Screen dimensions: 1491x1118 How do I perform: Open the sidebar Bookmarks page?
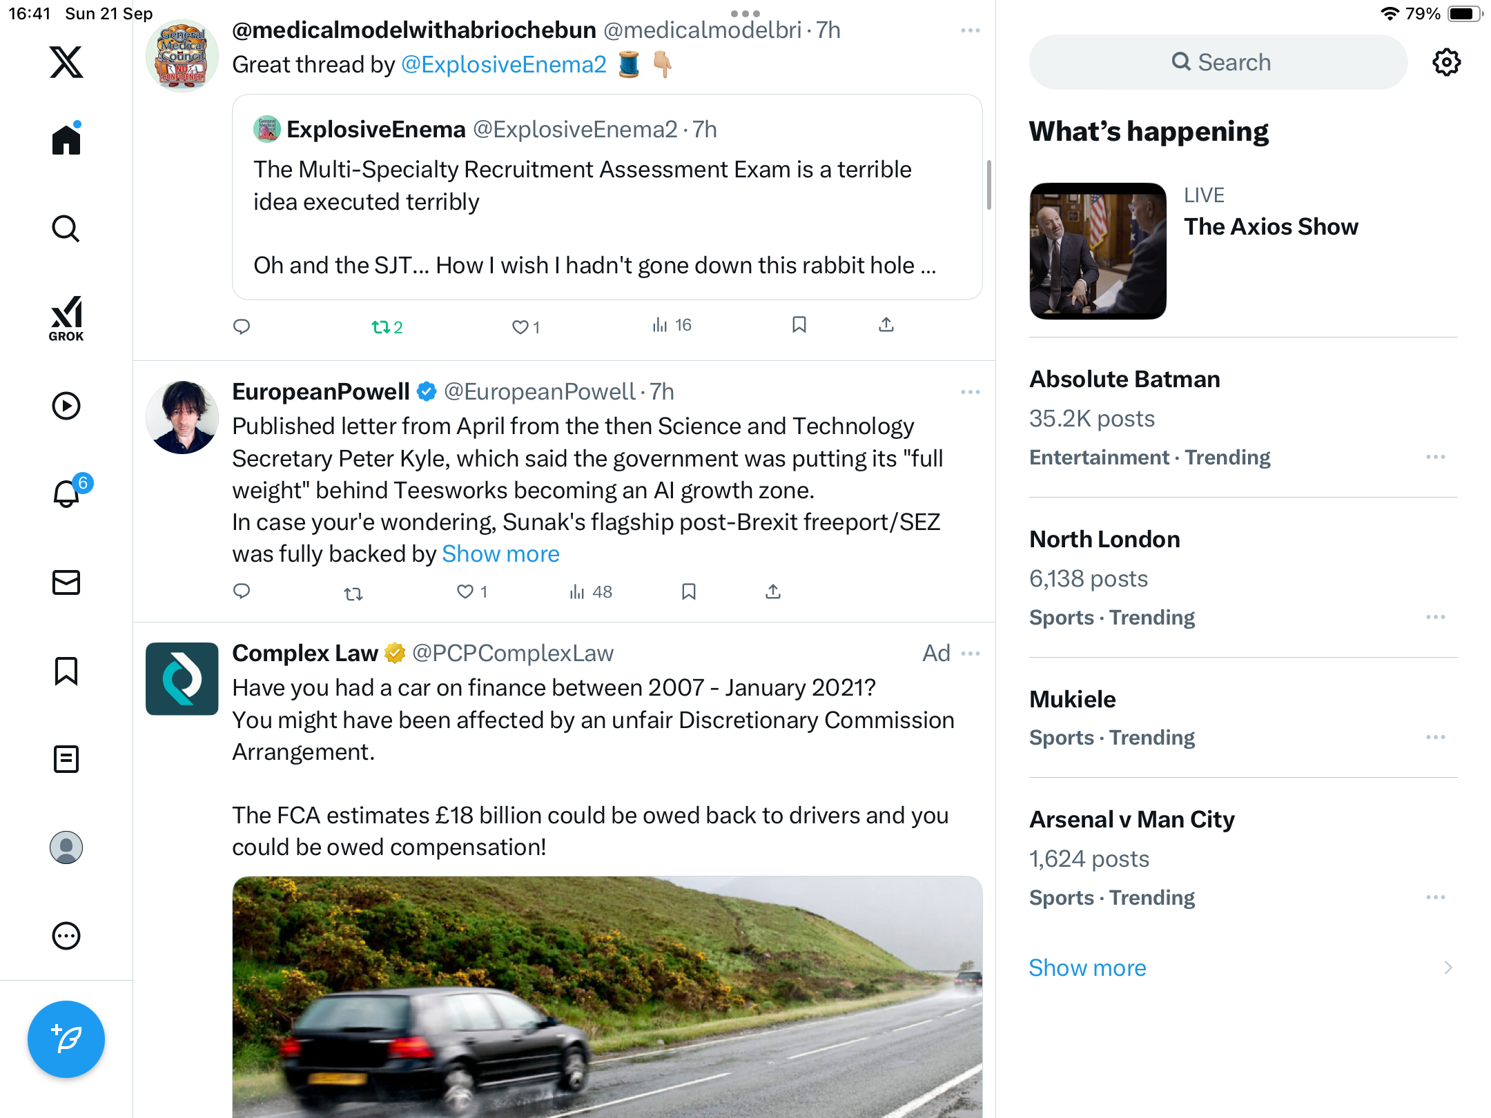tap(66, 671)
